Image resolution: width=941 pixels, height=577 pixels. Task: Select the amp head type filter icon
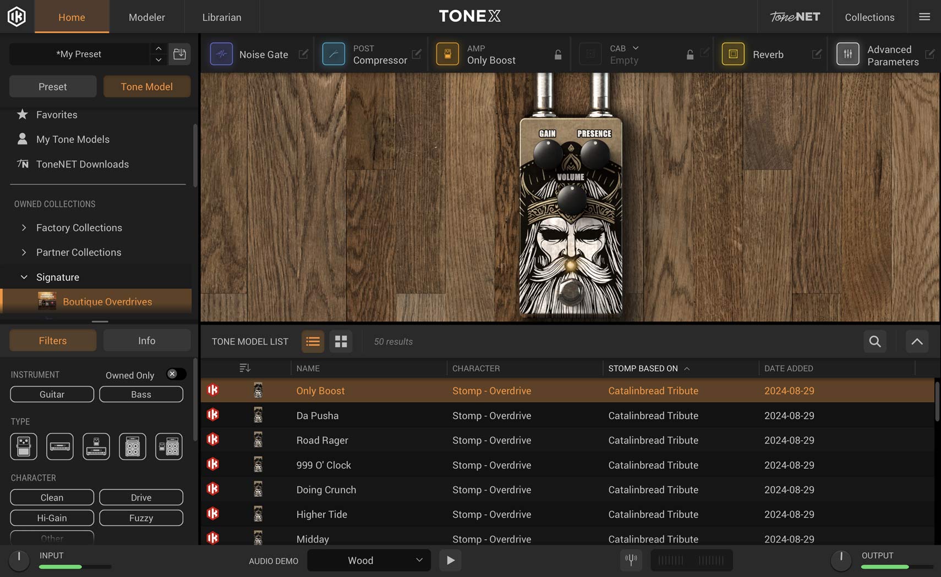[59, 446]
